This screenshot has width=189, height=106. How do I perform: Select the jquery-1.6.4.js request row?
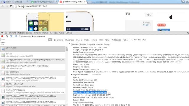coord(33,67)
